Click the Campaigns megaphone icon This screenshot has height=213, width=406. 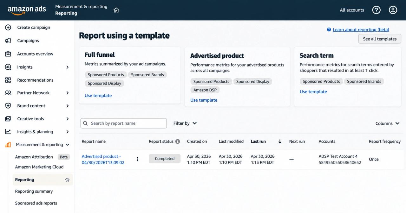point(8,41)
